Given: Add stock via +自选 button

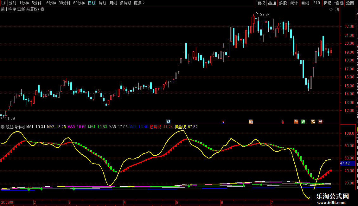Looking at the screenshot, I should coord(339,3).
